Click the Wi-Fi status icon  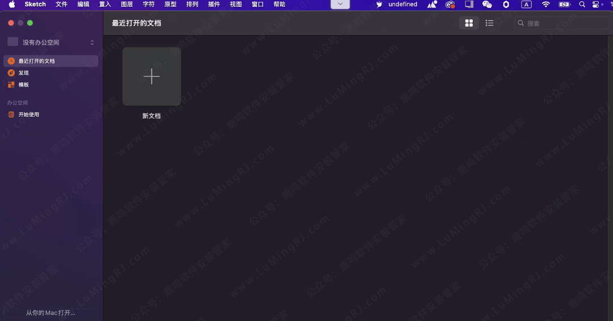546,5
